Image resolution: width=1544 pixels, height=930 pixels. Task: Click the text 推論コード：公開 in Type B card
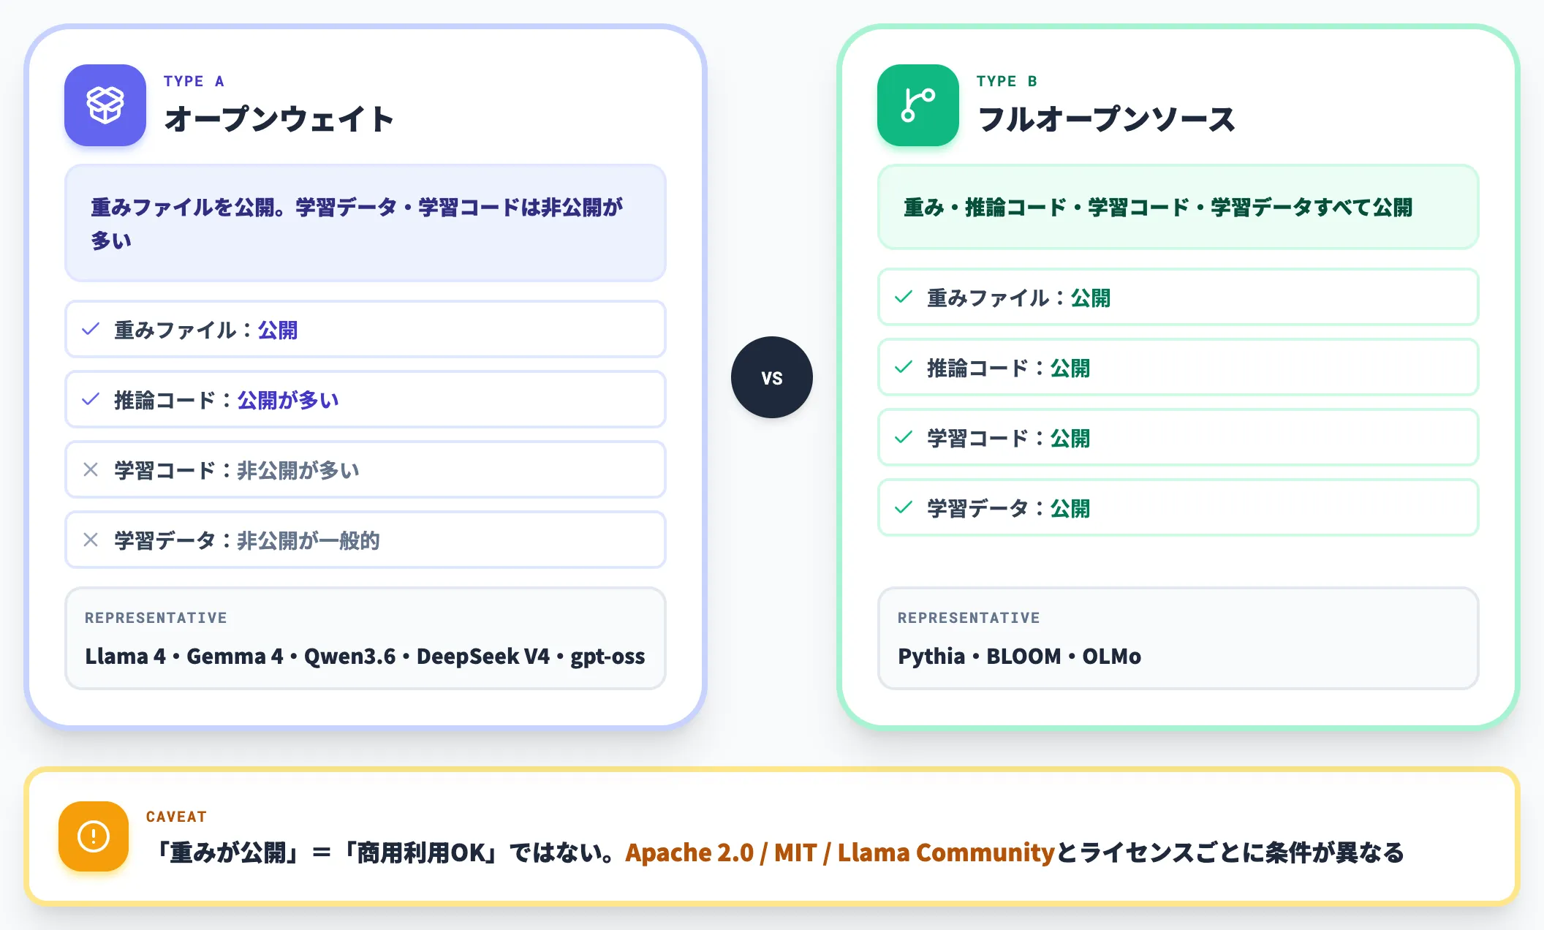coord(1009,368)
